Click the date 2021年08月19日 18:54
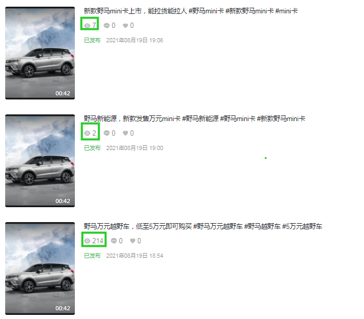The height and width of the screenshot is (319, 364). click(135, 256)
